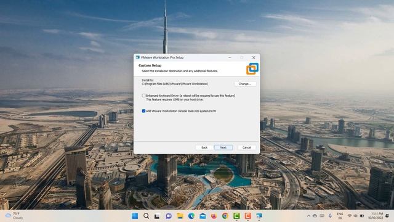
Task: Open Task View on the taskbar
Action: click(x=157, y=216)
